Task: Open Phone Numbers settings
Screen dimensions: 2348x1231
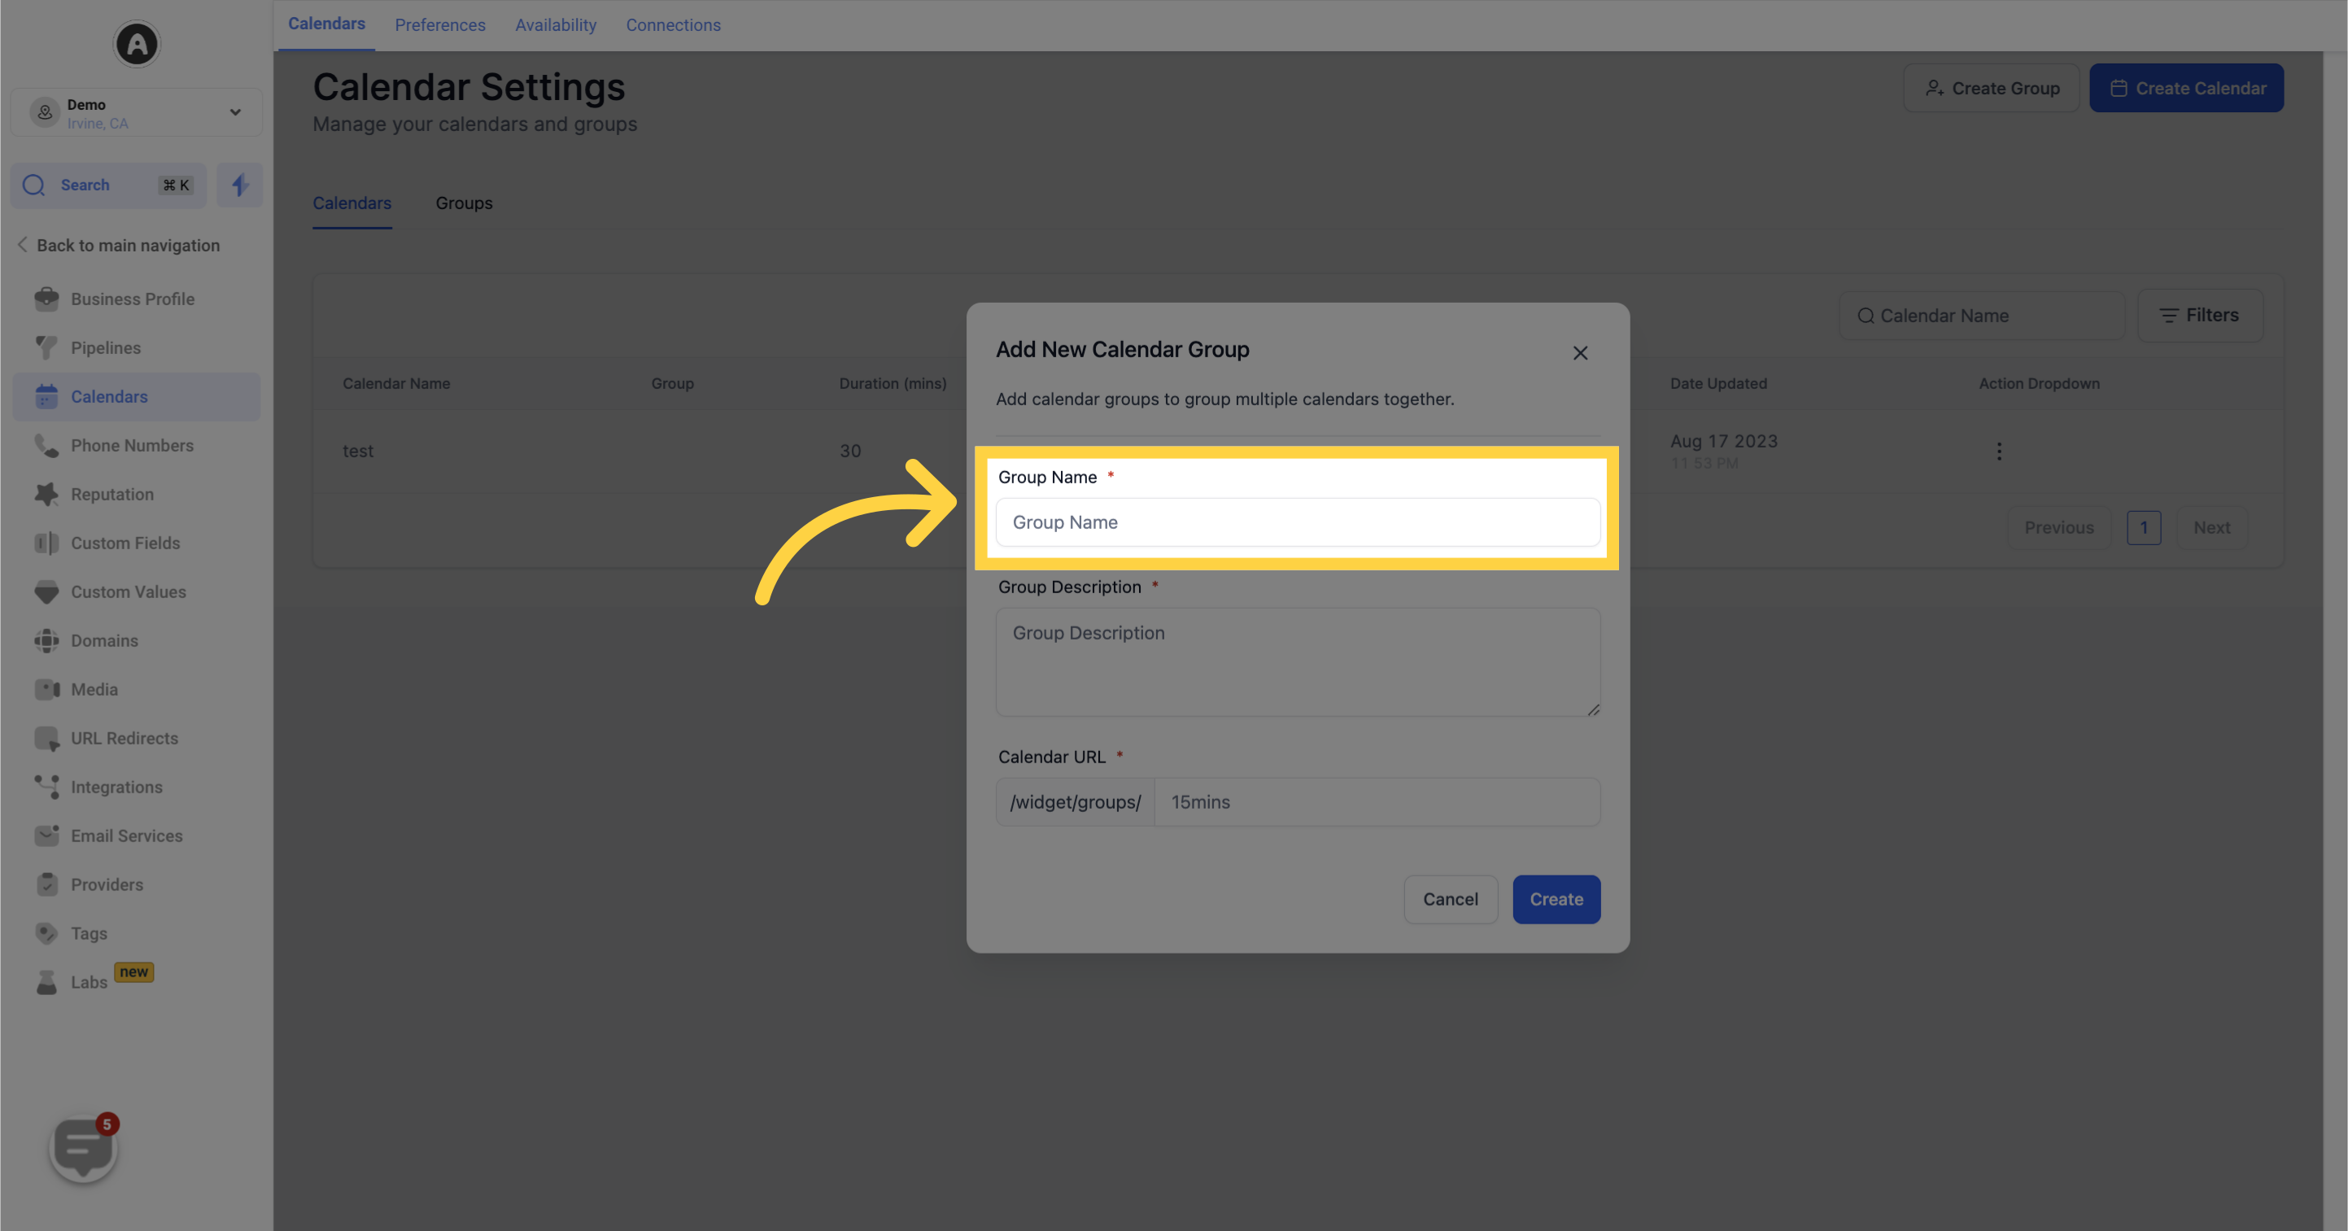Action: point(132,446)
